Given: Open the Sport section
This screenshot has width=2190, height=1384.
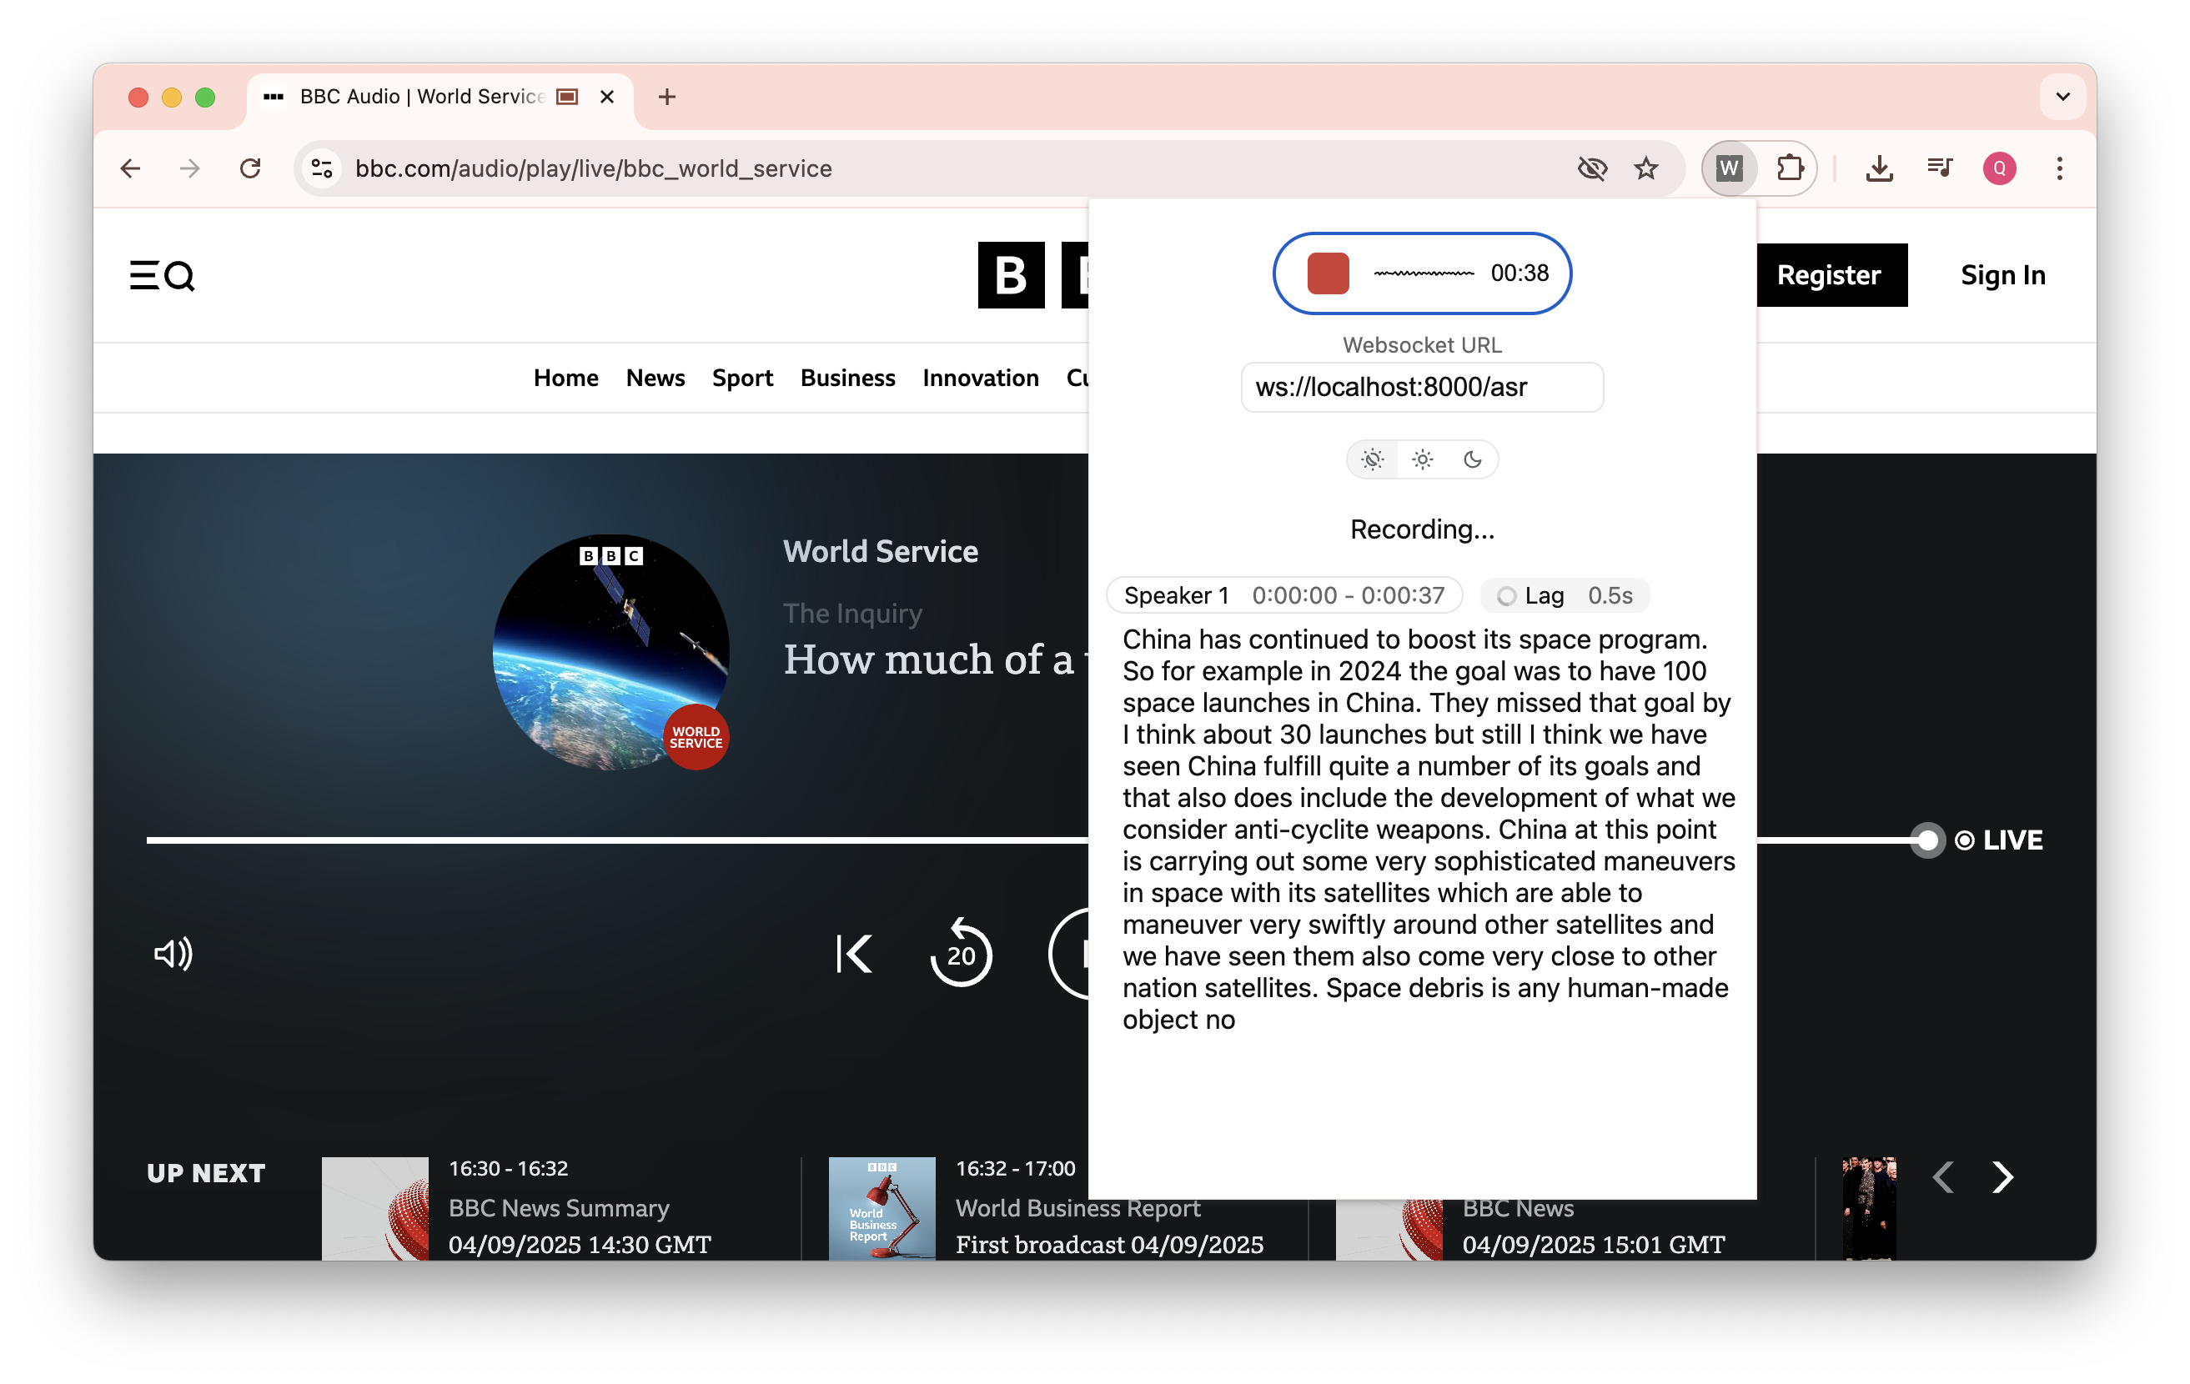Looking at the screenshot, I should pyautogui.click(x=742, y=378).
